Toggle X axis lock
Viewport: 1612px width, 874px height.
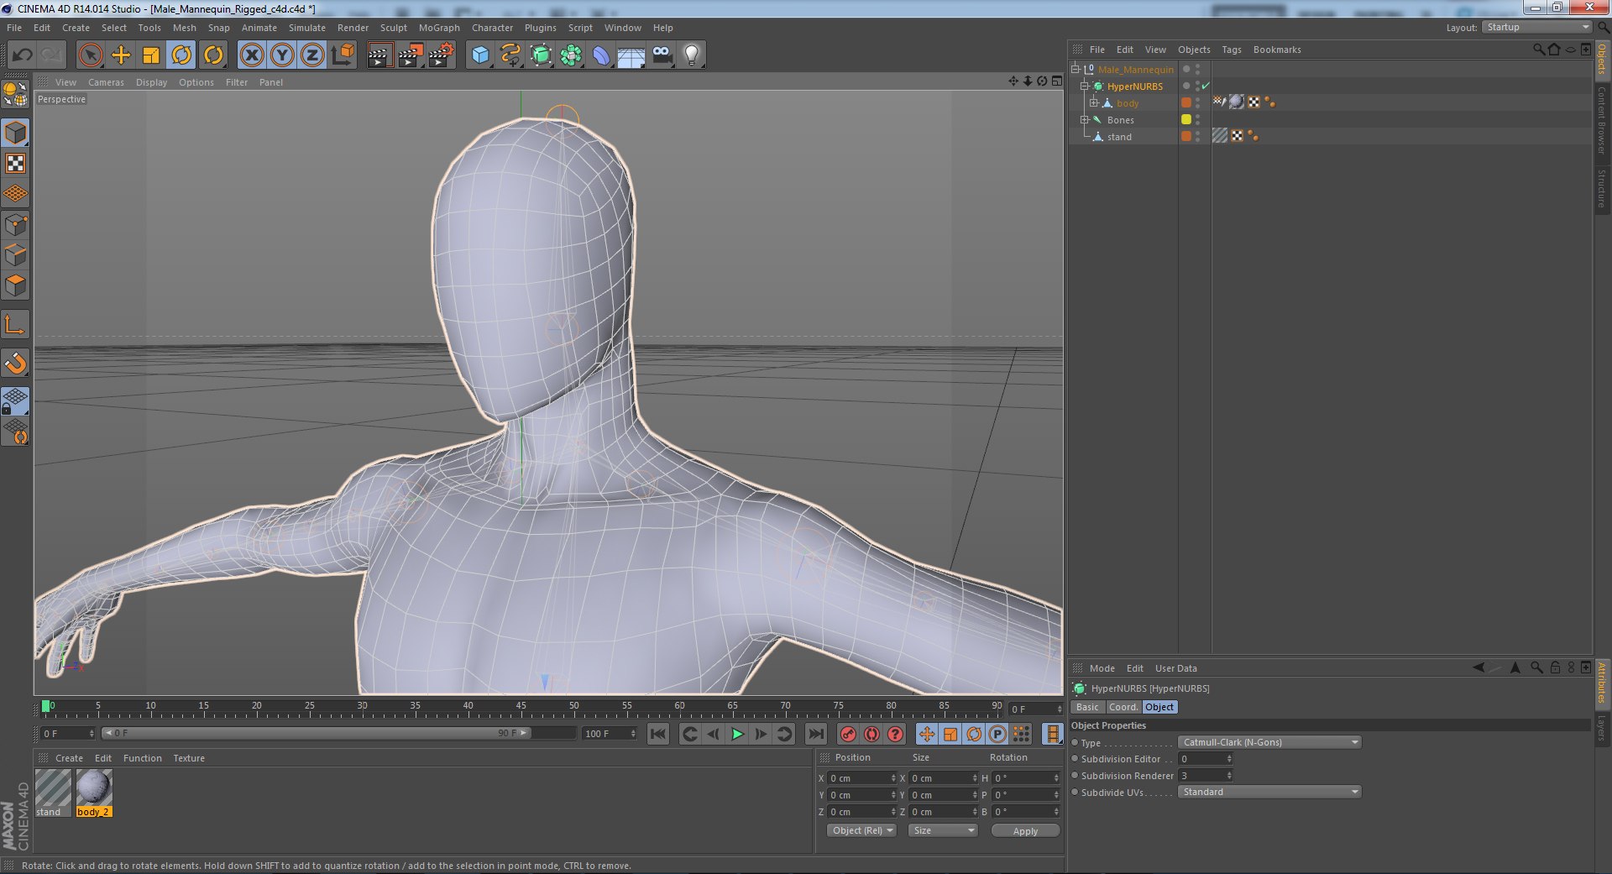pyautogui.click(x=251, y=55)
